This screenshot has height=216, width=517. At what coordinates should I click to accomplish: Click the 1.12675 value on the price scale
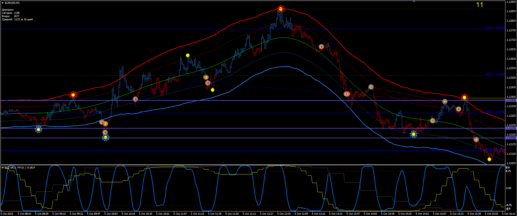point(511,49)
